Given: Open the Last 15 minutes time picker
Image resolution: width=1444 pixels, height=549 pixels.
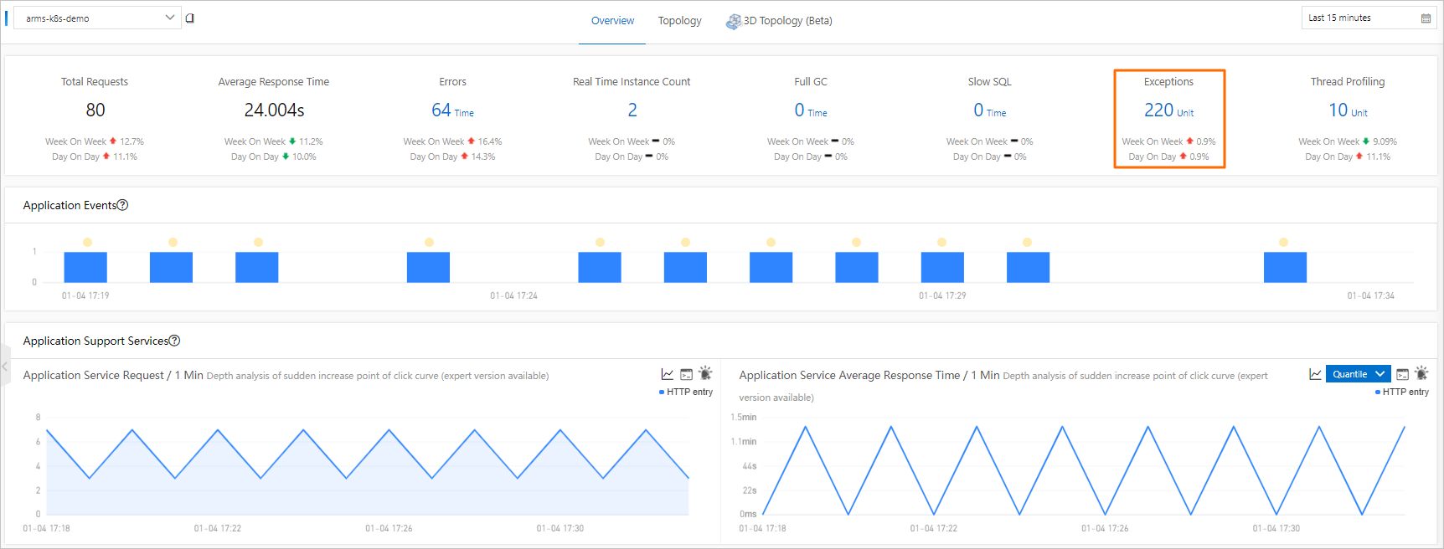Looking at the screenshot, I should (1369, 18).
